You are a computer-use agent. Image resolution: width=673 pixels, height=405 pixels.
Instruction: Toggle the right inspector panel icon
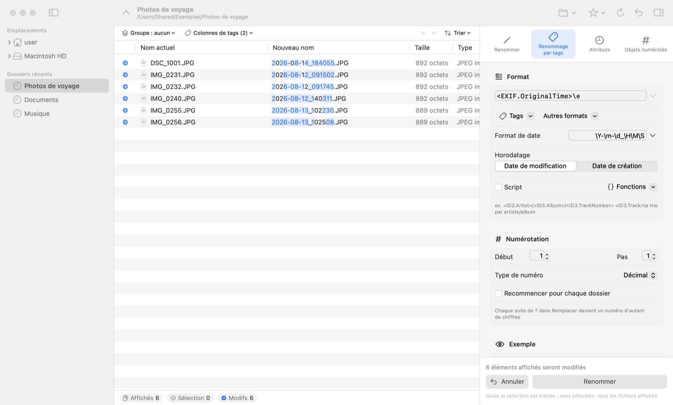coord(659,13)
